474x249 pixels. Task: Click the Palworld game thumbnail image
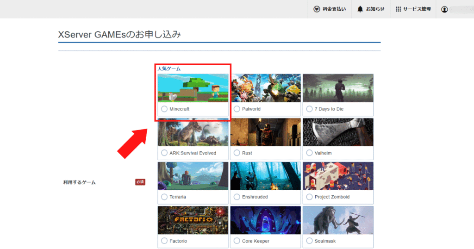point(265,88)
